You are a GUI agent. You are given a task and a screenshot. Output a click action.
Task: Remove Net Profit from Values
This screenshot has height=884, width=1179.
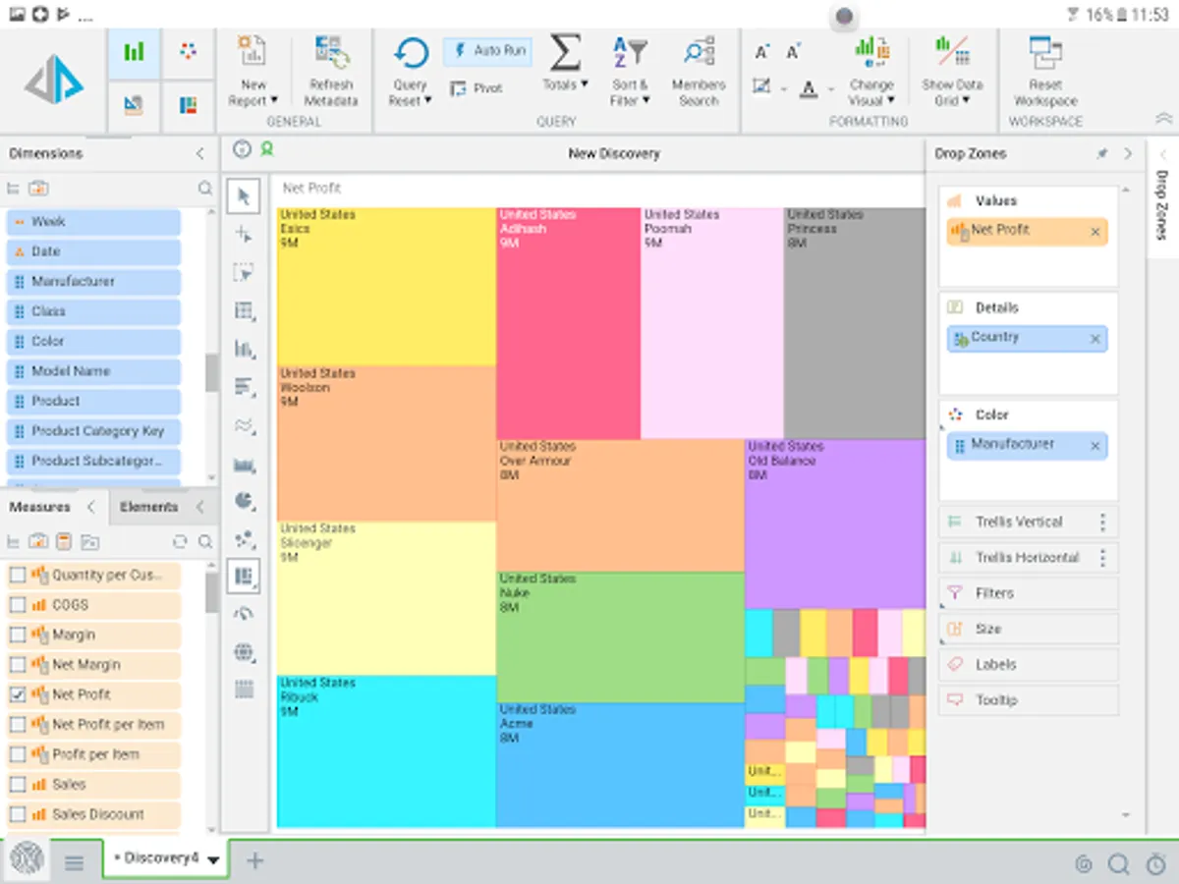[1095, 232]
